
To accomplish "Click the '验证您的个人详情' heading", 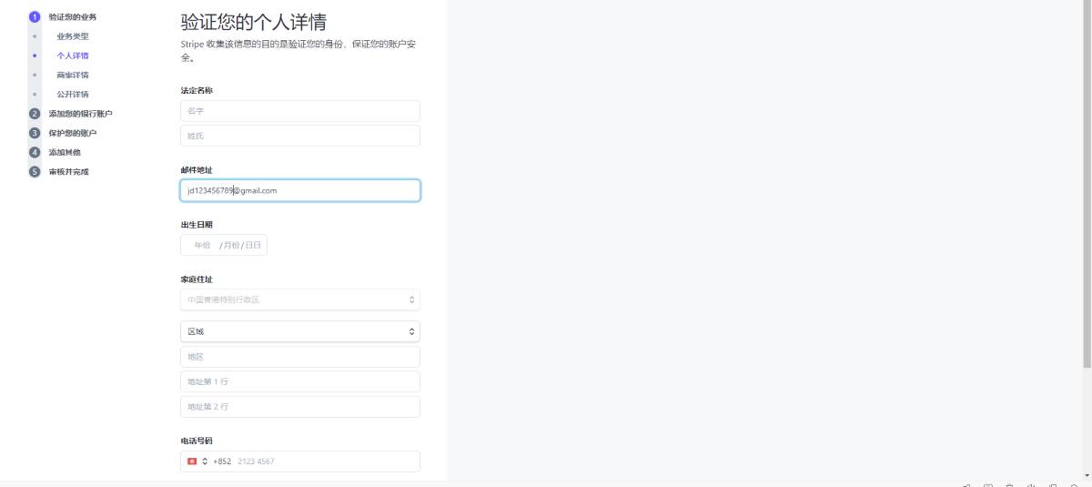I will pos(254,23).
